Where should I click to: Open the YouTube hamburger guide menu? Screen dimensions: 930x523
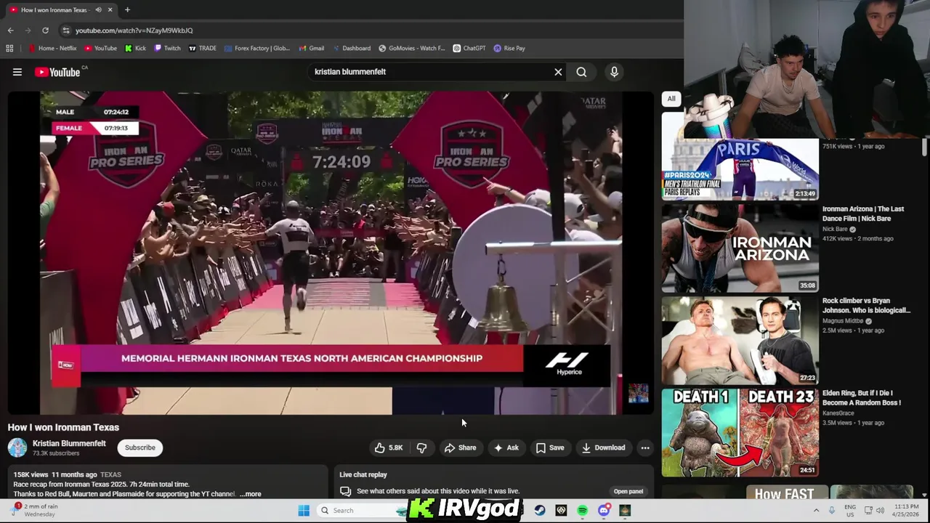[x=17, y=72]
